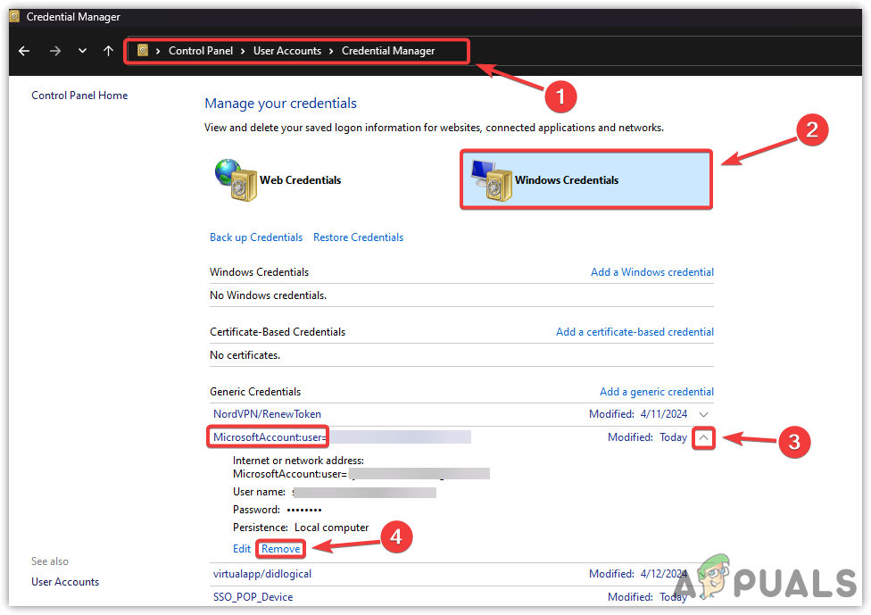Click the vault icon in the address bar
Image resolution: width=871 pixels, height=615 pixels.
coord(143,51)
